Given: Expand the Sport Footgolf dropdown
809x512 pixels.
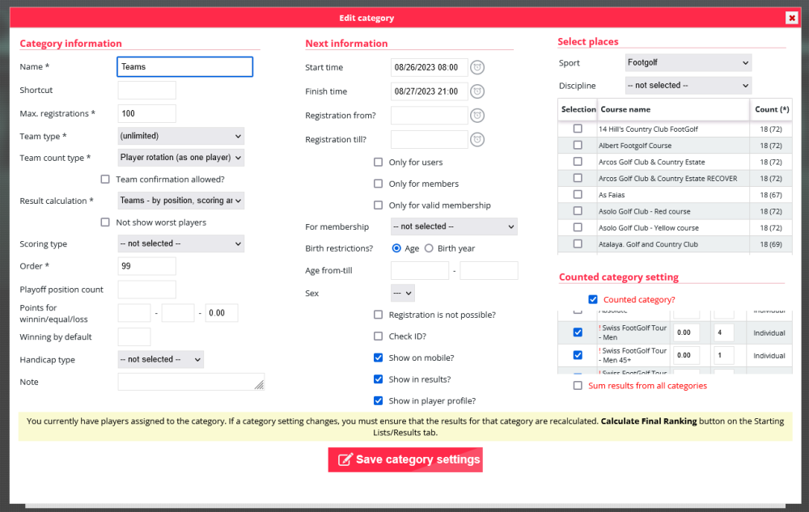Looking at the screenshot, I should [688, 63].
